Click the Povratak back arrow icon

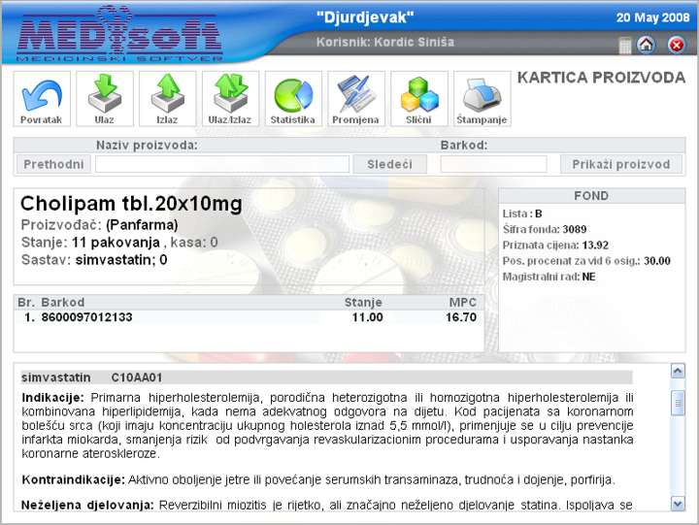coord(42,98)
